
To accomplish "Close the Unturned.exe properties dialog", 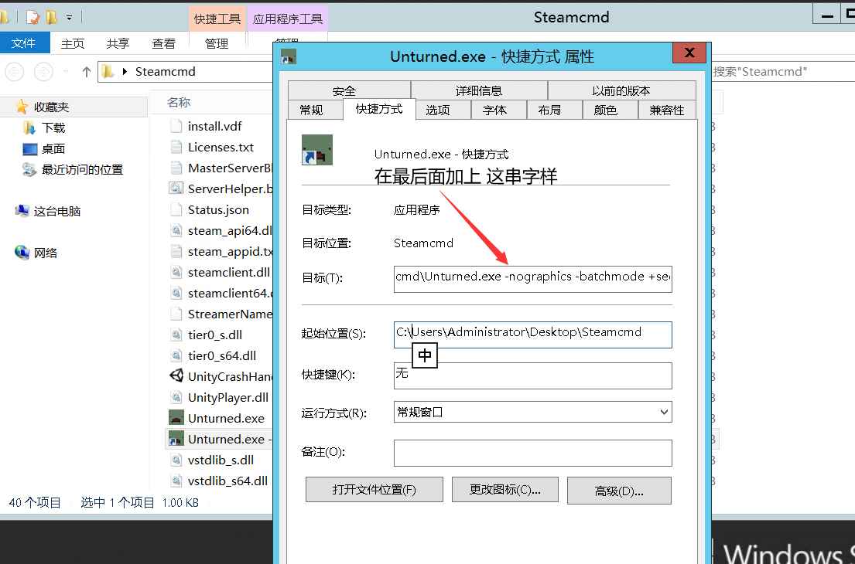I will pos(689,53).
